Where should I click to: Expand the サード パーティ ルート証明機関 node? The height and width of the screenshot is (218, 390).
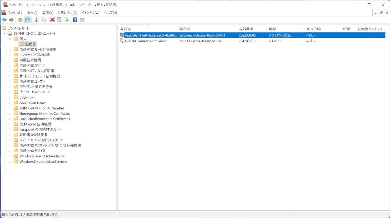click(x=10, y=76)
